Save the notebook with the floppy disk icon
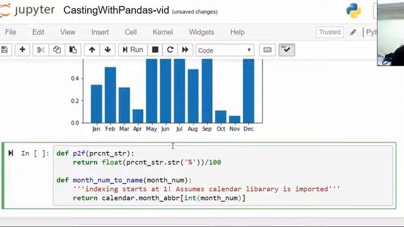Viewport: 404px width, 227px height. click(x=4, y=50)
